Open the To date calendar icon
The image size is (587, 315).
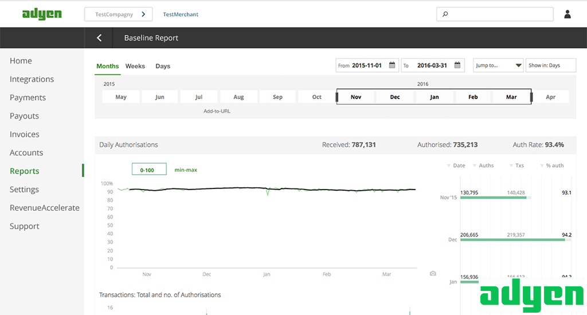click(x=457, y=65)
